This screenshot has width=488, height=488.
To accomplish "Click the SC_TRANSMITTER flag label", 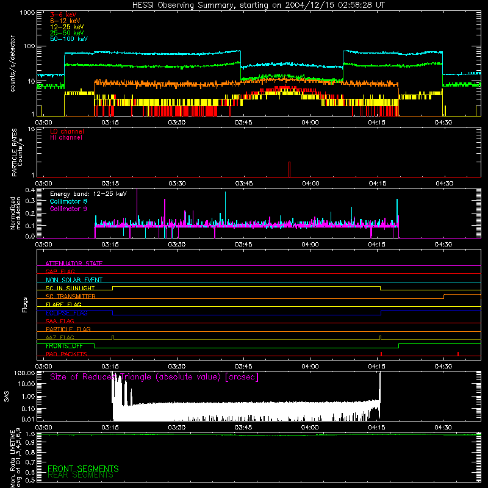I will click(70, 296).
